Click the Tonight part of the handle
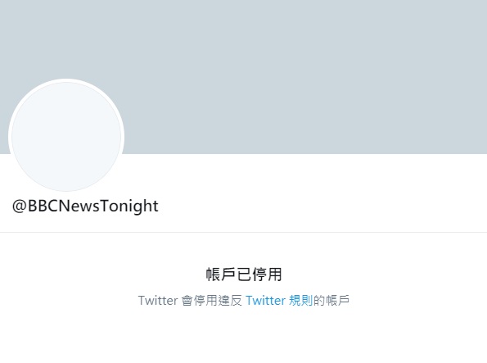The height and width of the screenshot is (363, 487). pyautogui.click(x=129, y=206)
